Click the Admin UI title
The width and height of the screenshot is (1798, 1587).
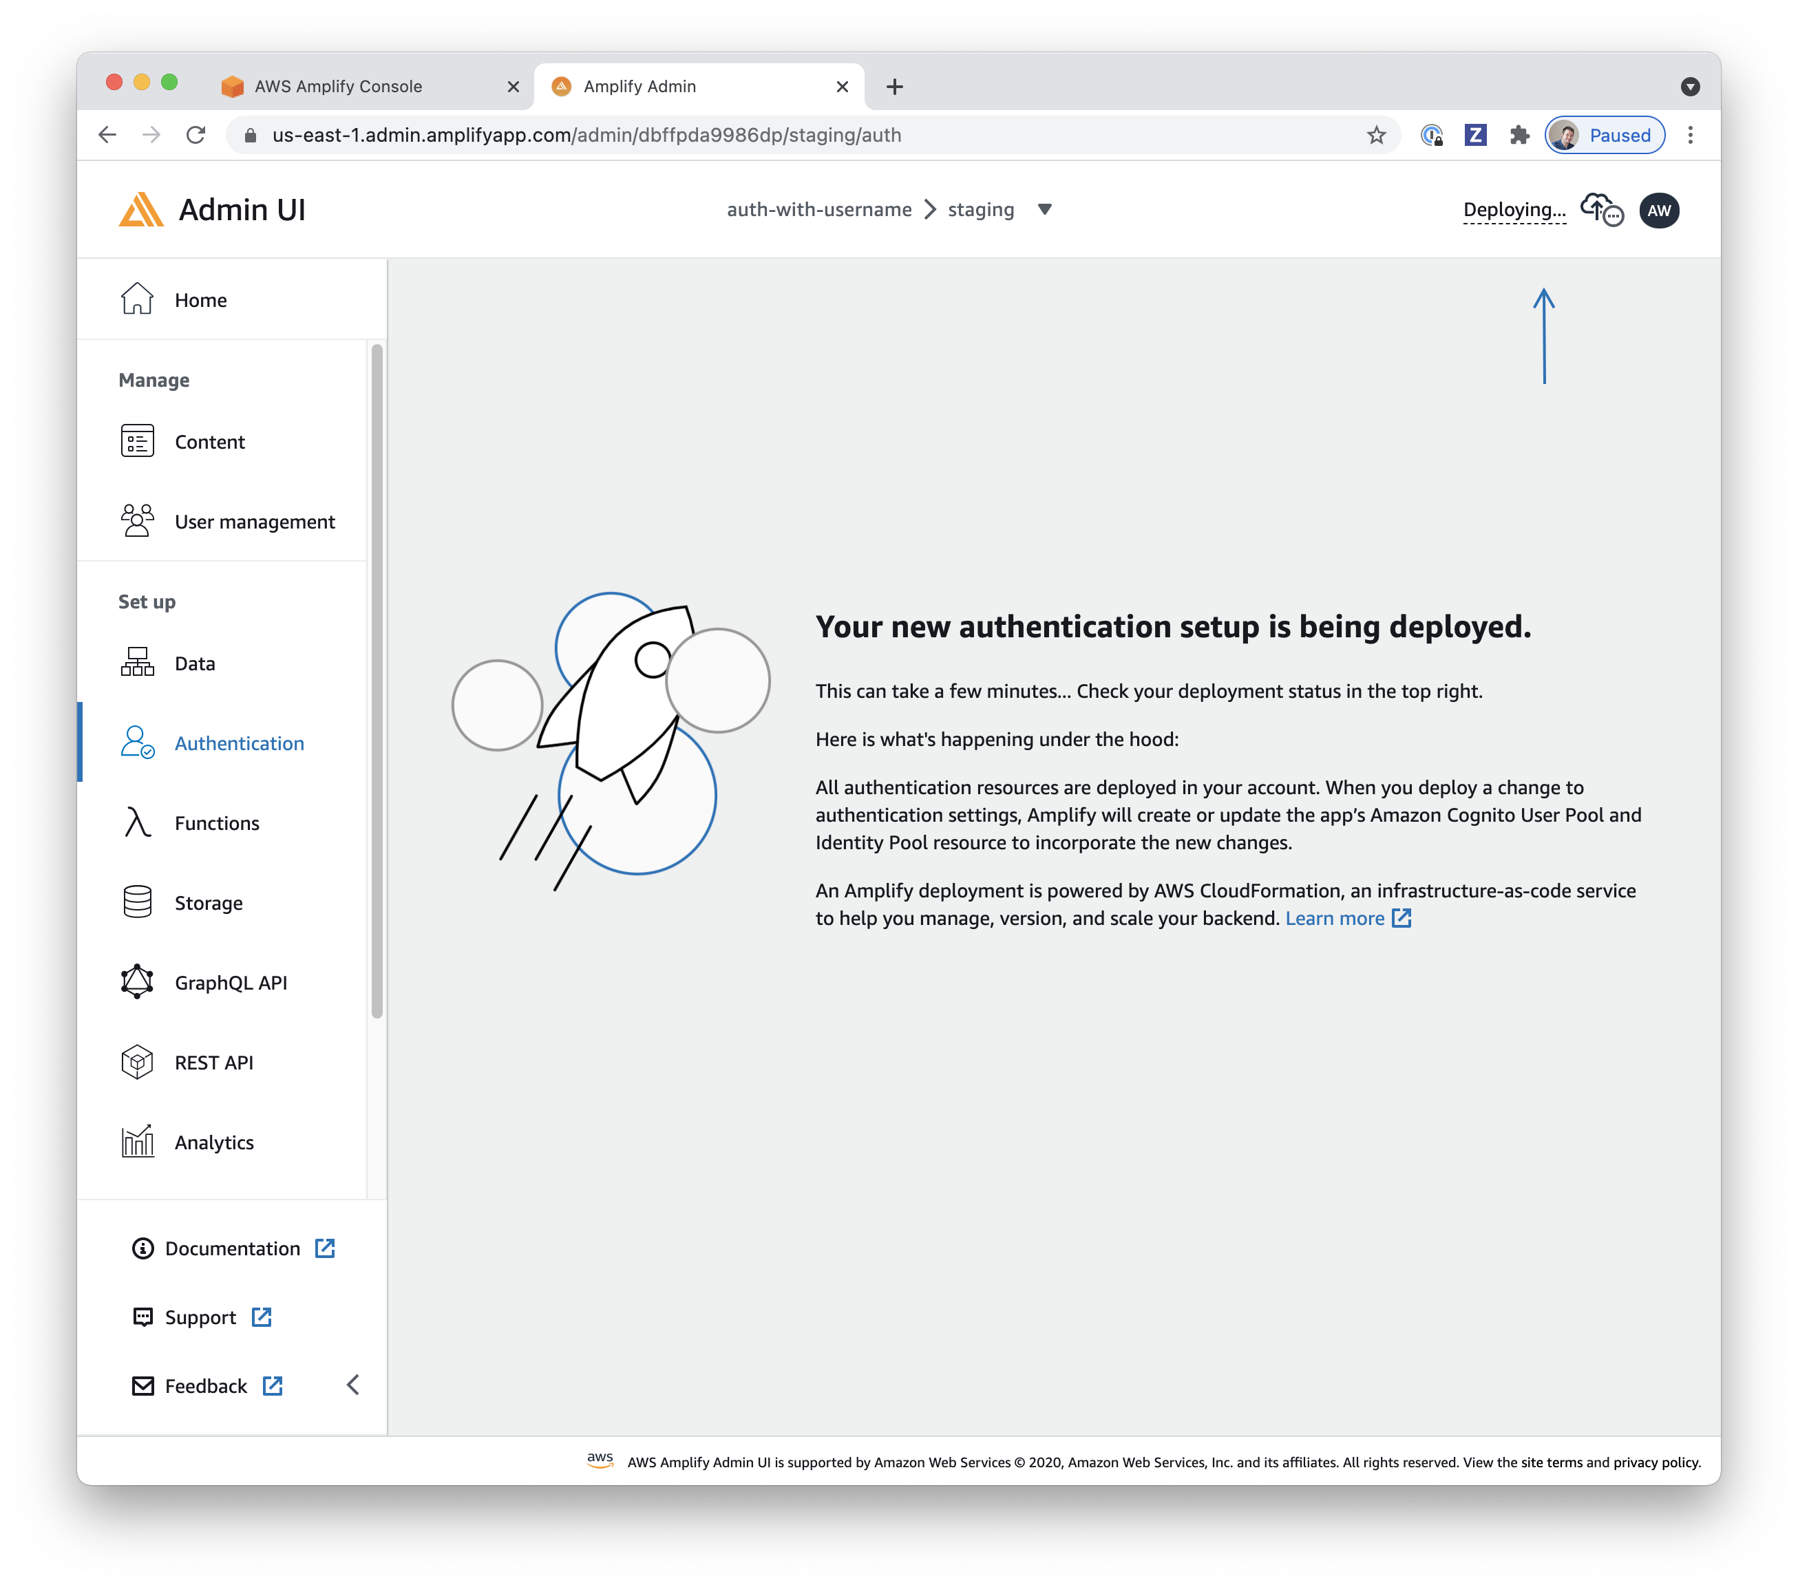242,209
